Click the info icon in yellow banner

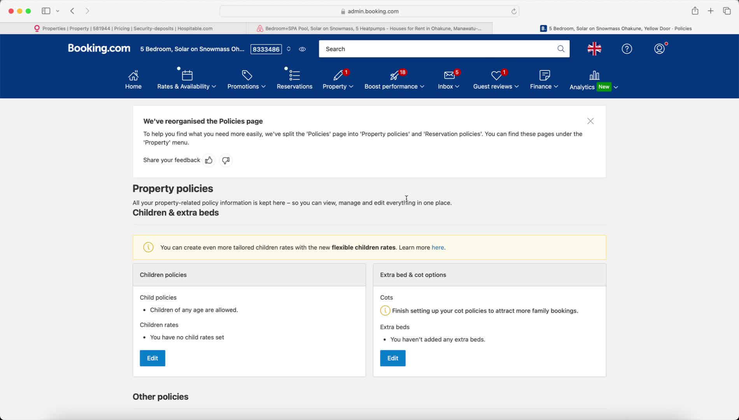[x=148, y=247]
